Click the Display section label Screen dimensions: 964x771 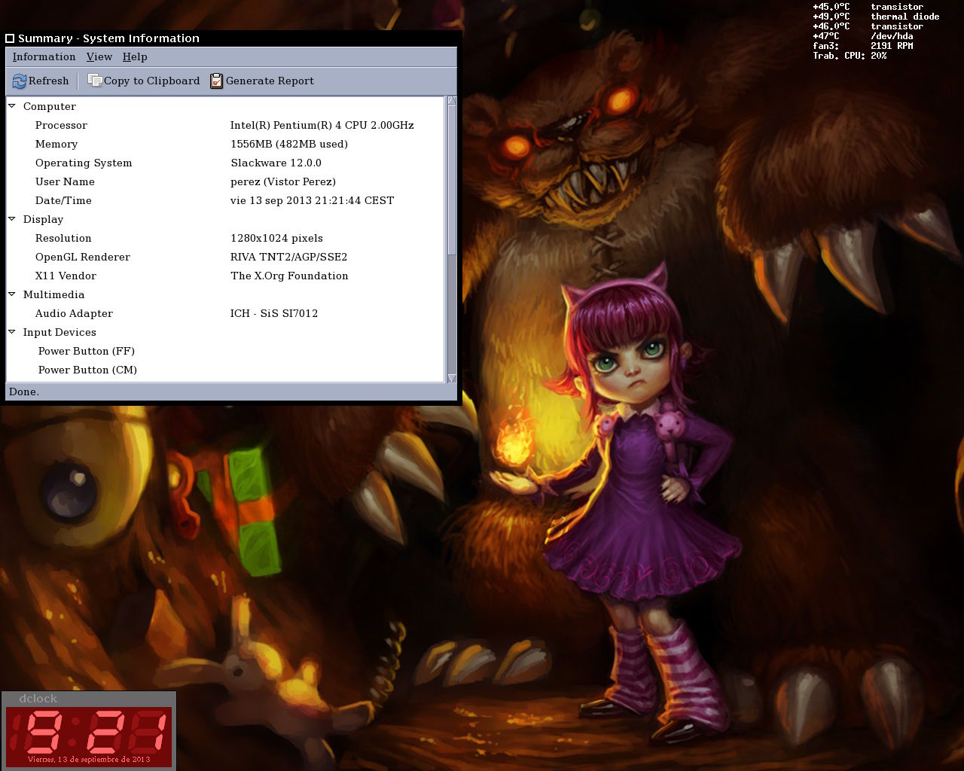[x=43, y=219]
